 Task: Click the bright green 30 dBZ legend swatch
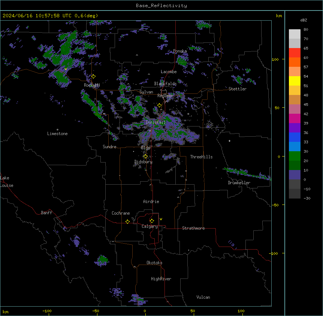tap(295, 156)
